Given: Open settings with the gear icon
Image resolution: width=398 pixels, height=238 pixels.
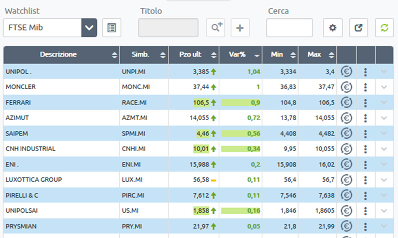Looking at the screenshot, I should click(333, 27).
